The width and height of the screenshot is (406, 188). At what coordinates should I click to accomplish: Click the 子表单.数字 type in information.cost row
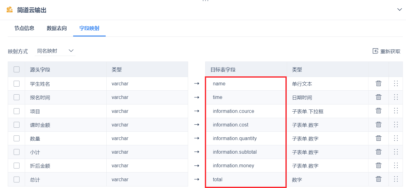pyautogui.click(x=305, y=125)
